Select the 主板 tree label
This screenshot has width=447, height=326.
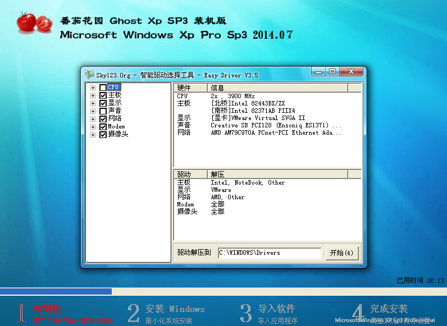click(115, 95)
